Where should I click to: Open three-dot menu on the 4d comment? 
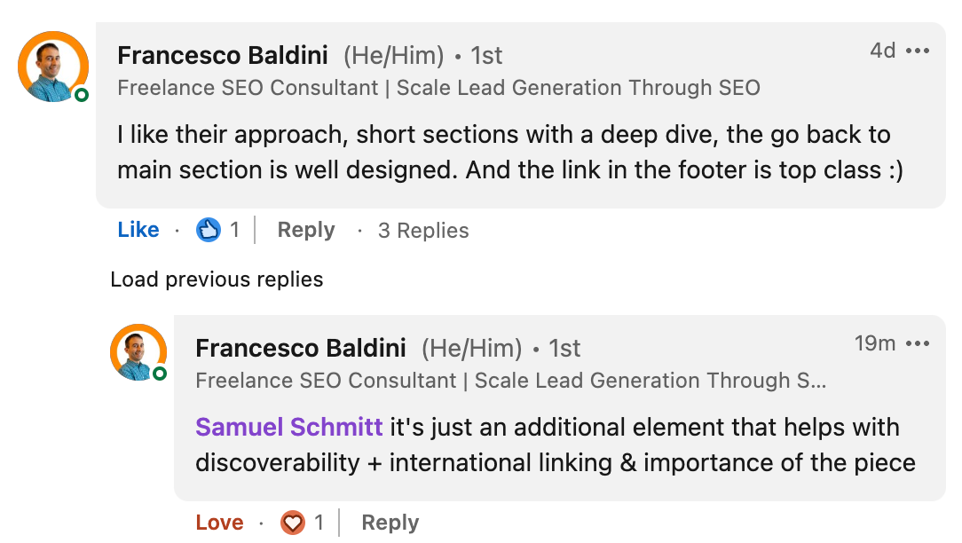(x=918, y=51)
